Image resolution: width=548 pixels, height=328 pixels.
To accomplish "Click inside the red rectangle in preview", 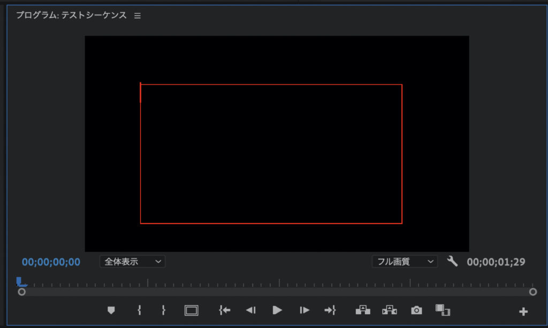I will [271, 154].
